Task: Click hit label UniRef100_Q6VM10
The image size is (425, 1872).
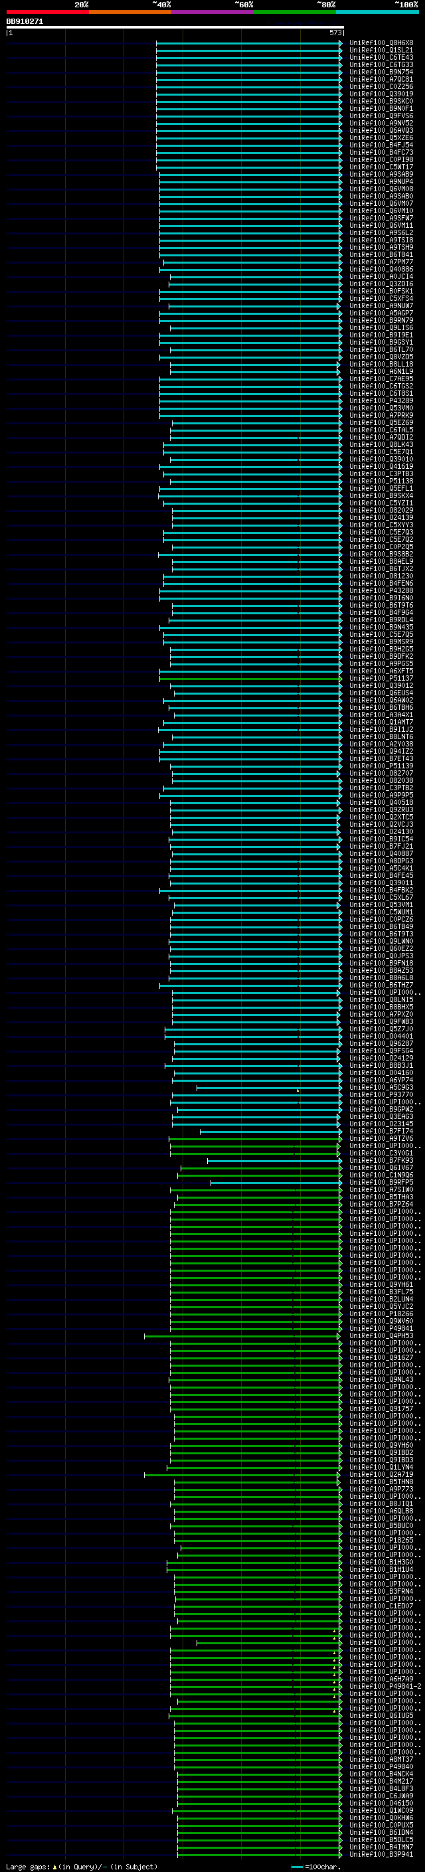Action: coord(381,211)
